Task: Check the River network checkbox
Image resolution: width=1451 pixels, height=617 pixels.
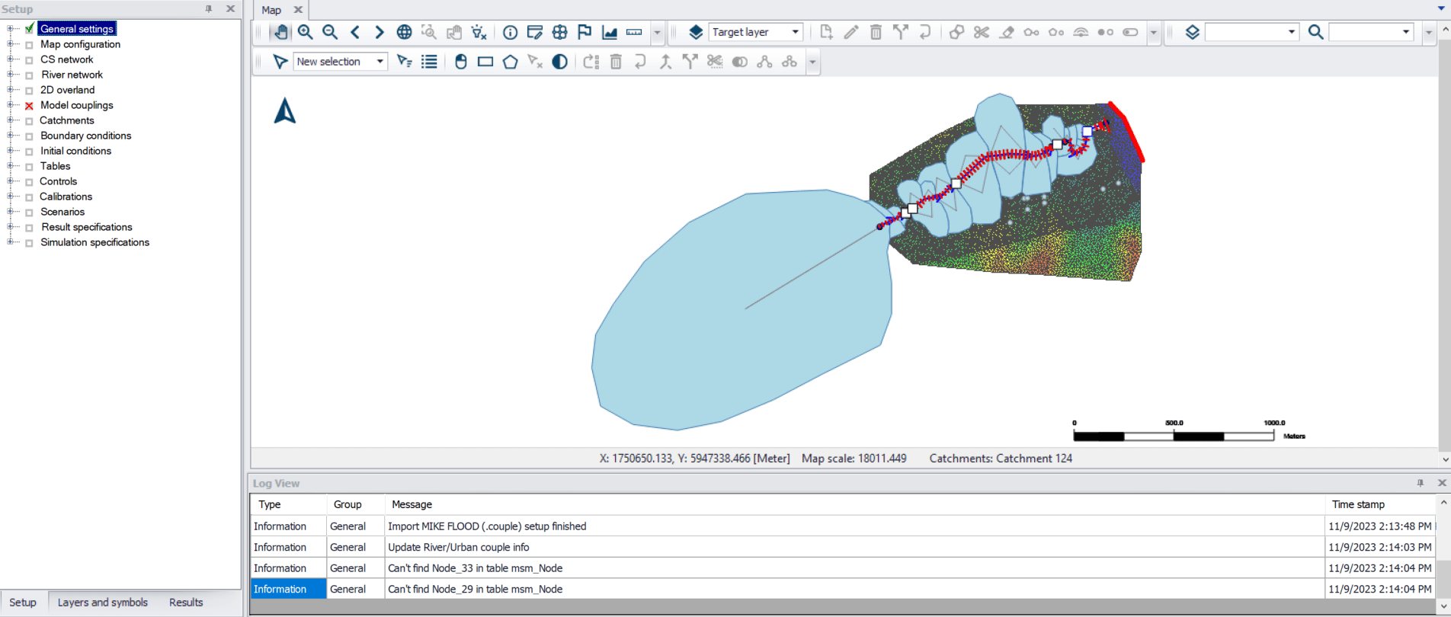Action: point(29,75)
